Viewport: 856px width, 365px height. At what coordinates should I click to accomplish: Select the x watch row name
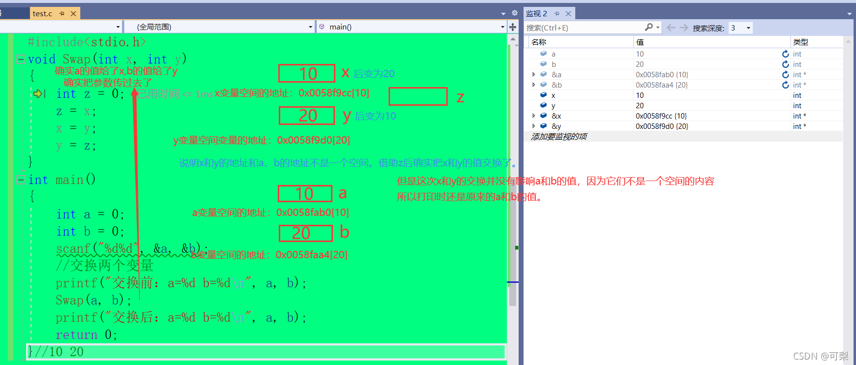(x=553, y=95)
